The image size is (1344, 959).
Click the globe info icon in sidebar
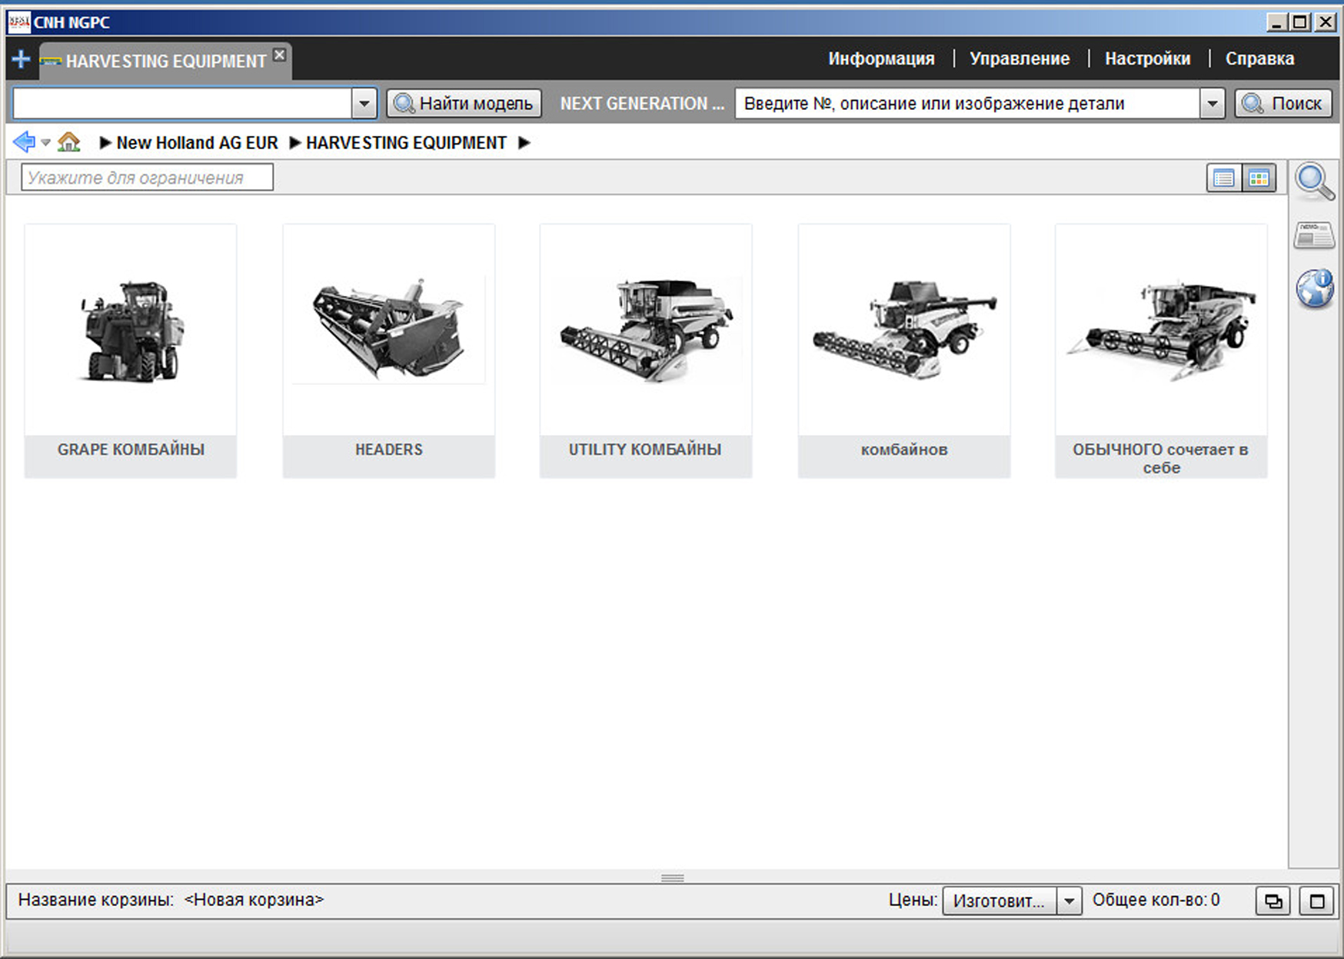(1314, 289)
